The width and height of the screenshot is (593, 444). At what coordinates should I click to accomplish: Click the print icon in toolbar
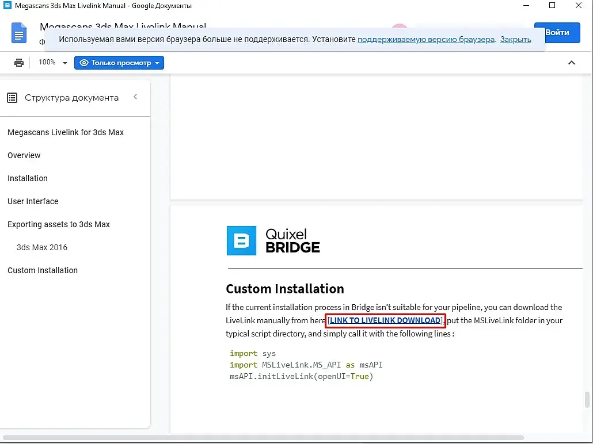[19, 63]
